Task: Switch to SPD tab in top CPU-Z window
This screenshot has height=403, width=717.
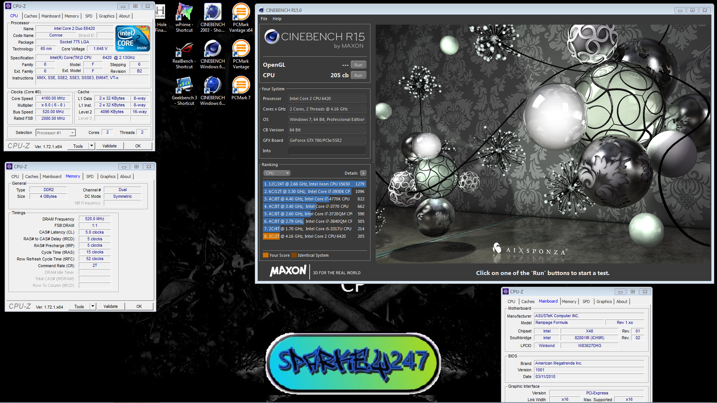Action: click(x=89, y=16)
